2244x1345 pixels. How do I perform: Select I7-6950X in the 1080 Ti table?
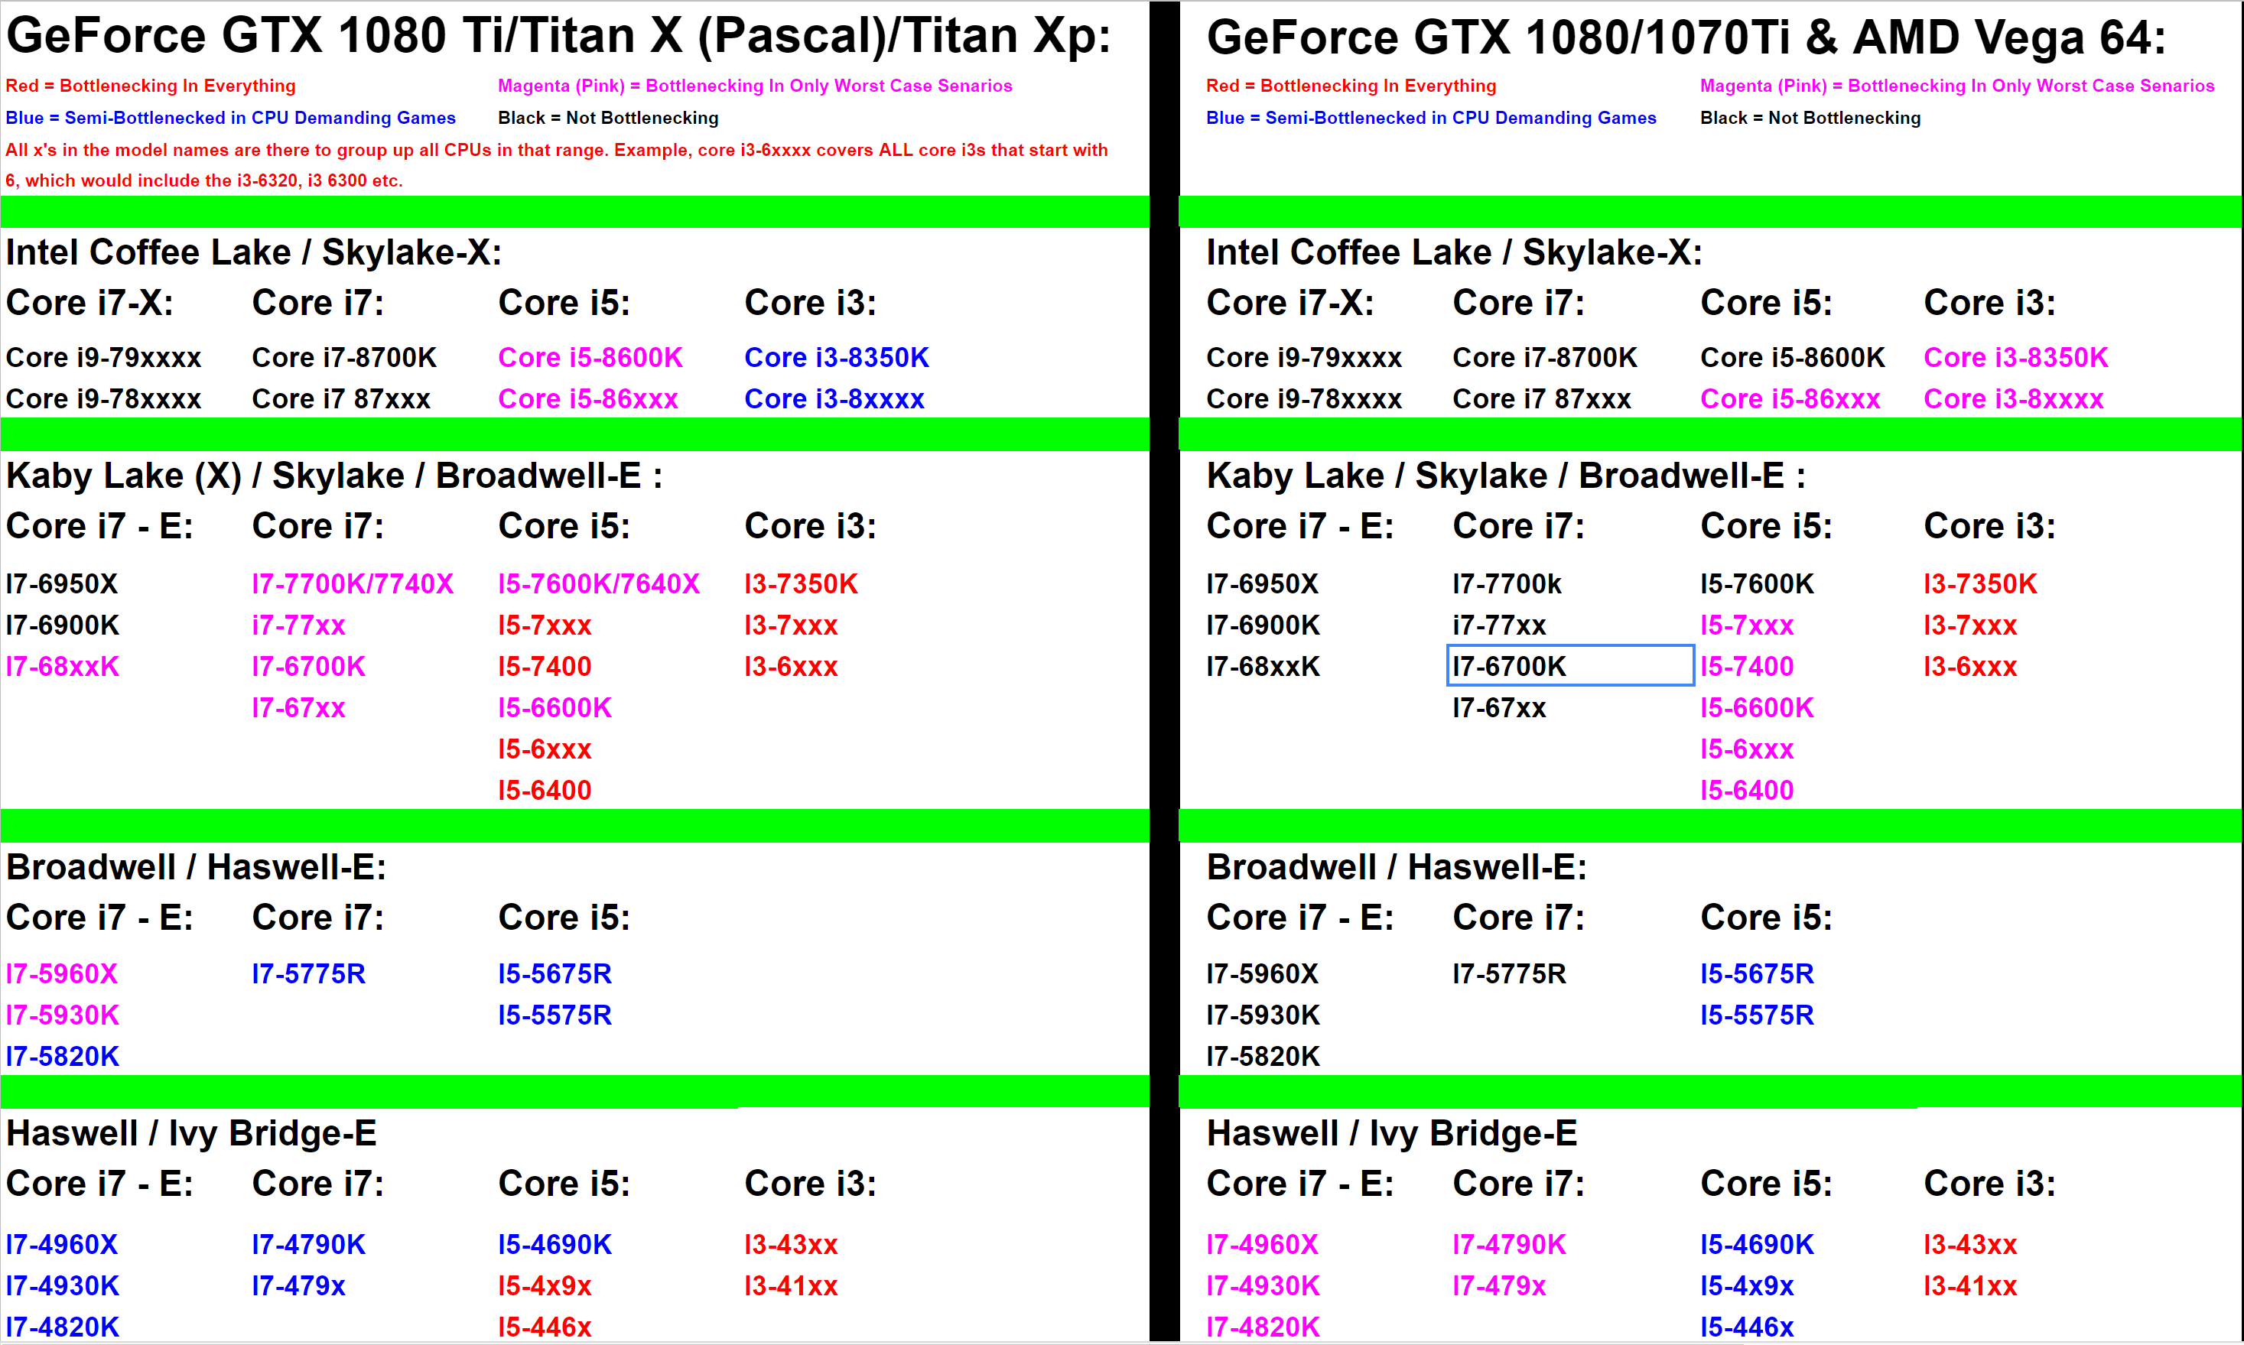[x=62, y=583]
